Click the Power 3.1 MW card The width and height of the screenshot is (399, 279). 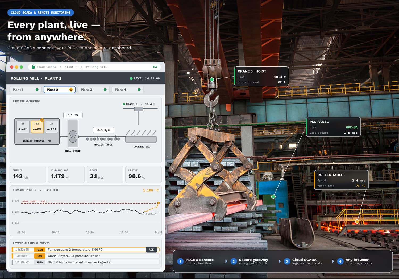coord(105,174)
